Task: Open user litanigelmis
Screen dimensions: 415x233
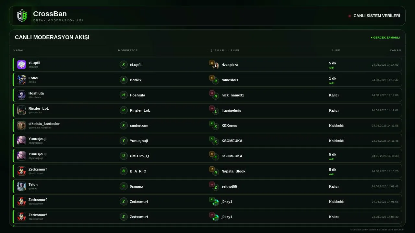Action: (x=231, y=110)
